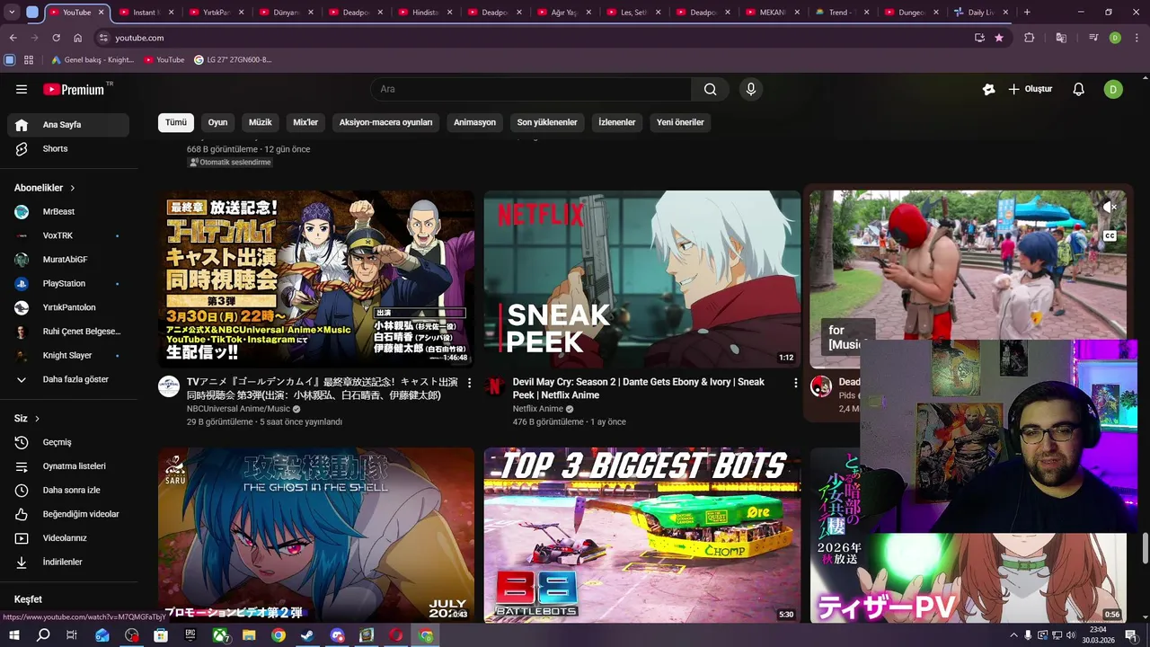Open the account avatar menu on YouTube
This screenshot has width=1150, height=647.
1113,89
